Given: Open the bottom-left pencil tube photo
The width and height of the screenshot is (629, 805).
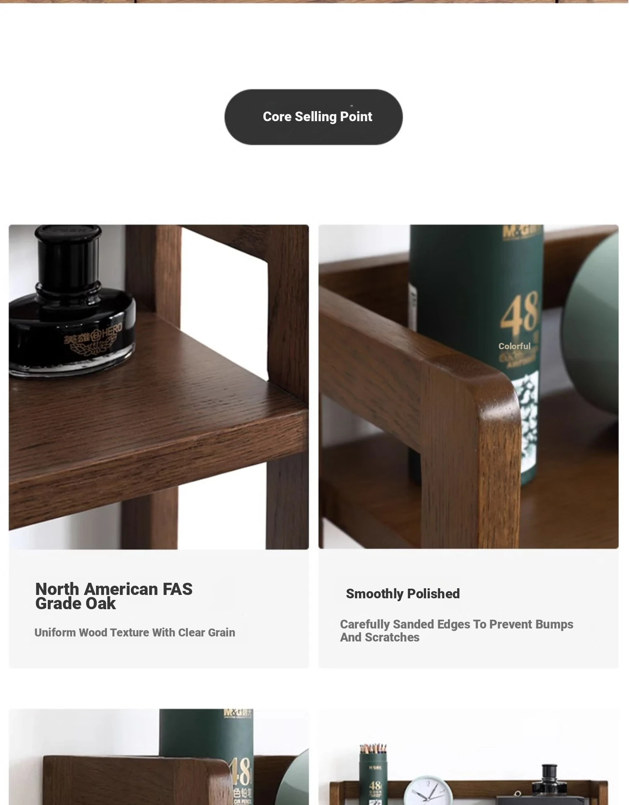Looking at the screenshot, I should pos(159,757).
